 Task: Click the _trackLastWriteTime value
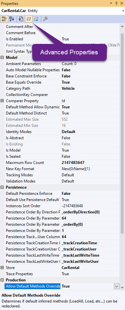click(x=81, y=255)
